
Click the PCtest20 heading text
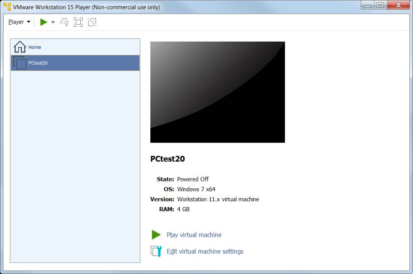tap(167, 159)
